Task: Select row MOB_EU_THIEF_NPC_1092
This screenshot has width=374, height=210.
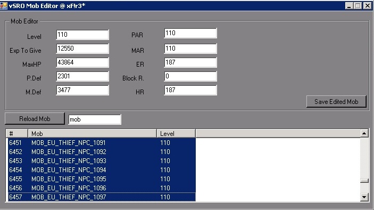Action: tap(102, 152)
